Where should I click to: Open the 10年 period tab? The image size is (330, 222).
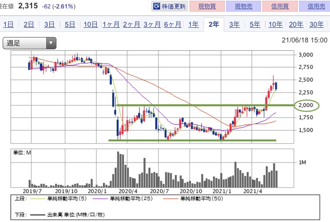coord(275,24)
